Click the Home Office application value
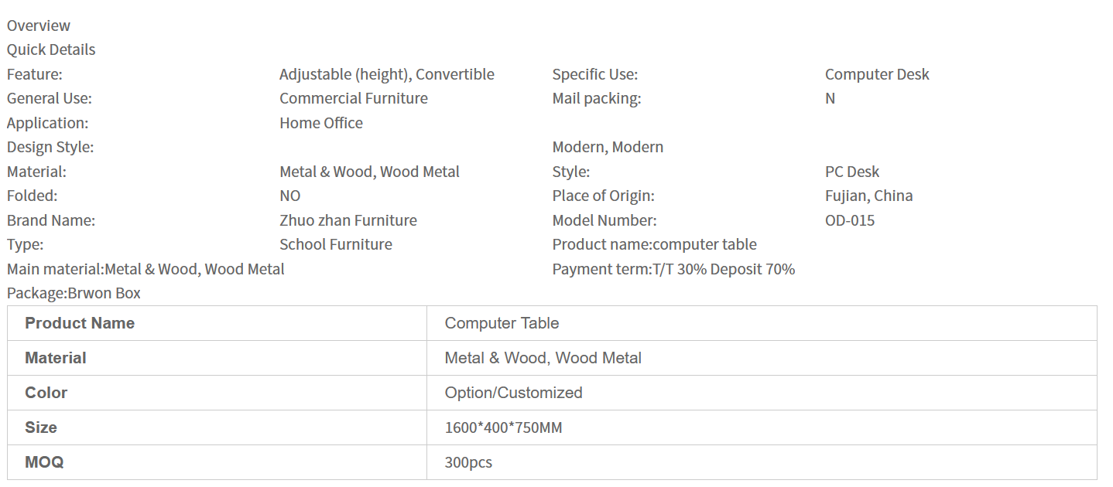1113x487 pixels. coord(320,123)
